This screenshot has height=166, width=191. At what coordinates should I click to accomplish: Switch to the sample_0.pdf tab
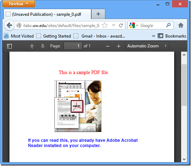47,14
